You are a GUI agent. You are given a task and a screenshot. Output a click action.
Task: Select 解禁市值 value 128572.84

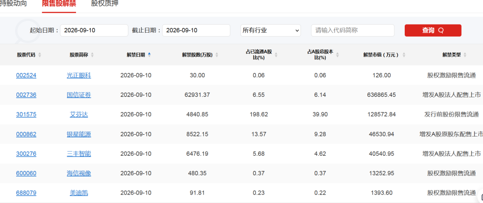[381, 115]
